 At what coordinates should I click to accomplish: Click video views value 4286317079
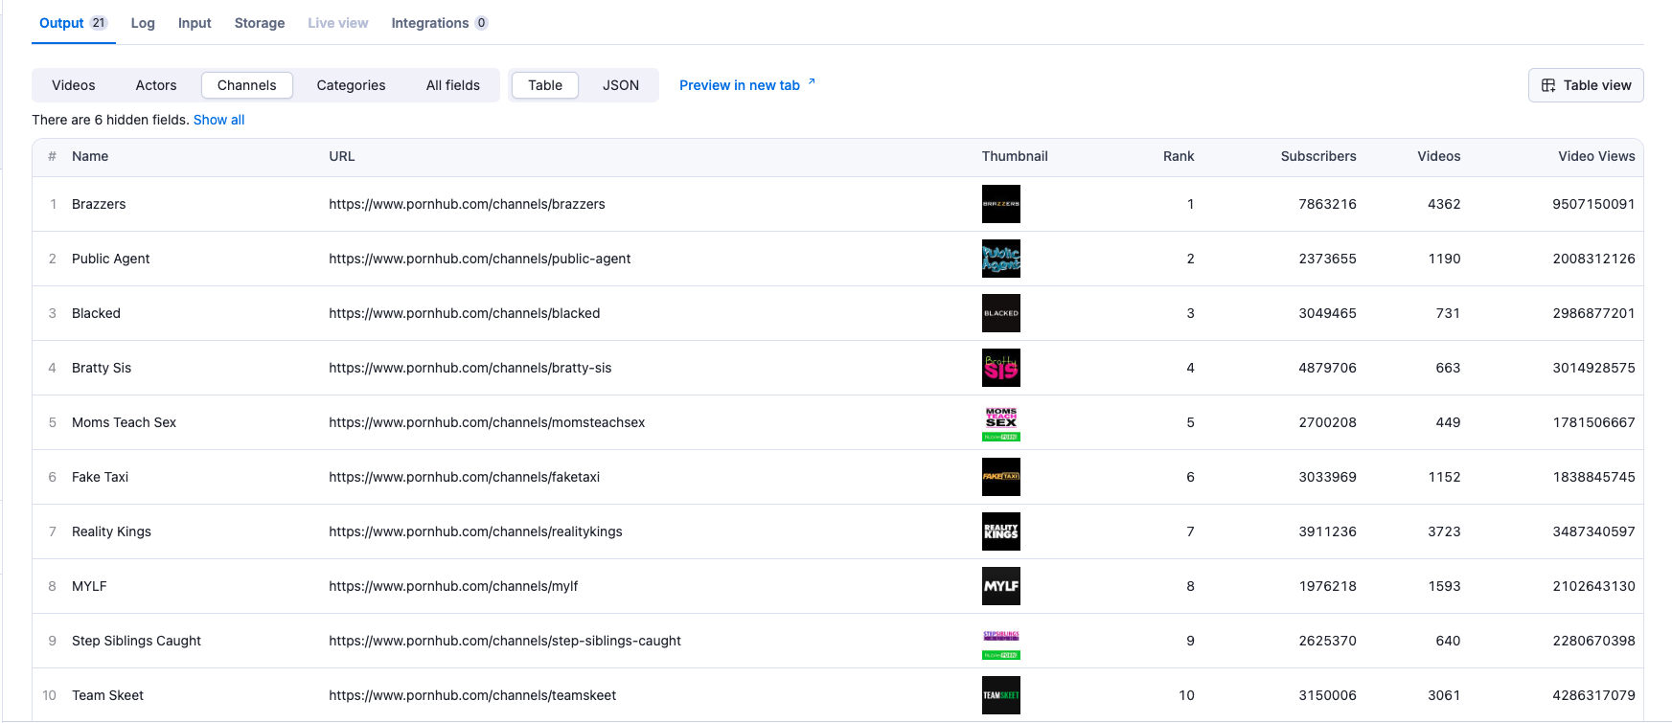(x=1594, y=695)
